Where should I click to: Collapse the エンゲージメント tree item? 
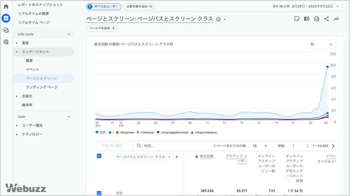tap(17, 52)
